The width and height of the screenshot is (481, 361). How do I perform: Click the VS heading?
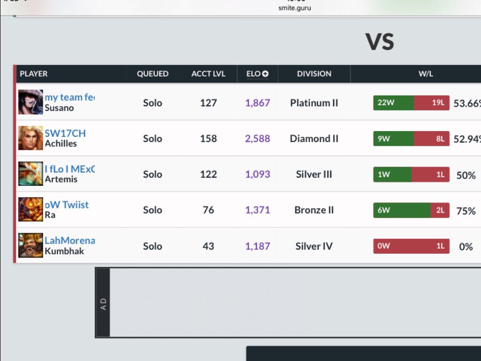click(x=380, y=42)
